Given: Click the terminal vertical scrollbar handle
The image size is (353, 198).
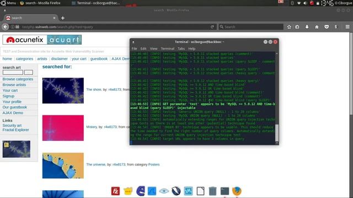Looking at the screenshot, I should point(277,133).
